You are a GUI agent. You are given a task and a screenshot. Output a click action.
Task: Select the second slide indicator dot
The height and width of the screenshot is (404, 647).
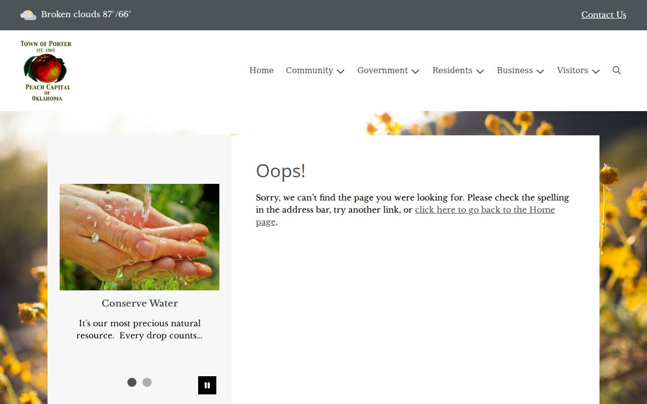[147, 382]
